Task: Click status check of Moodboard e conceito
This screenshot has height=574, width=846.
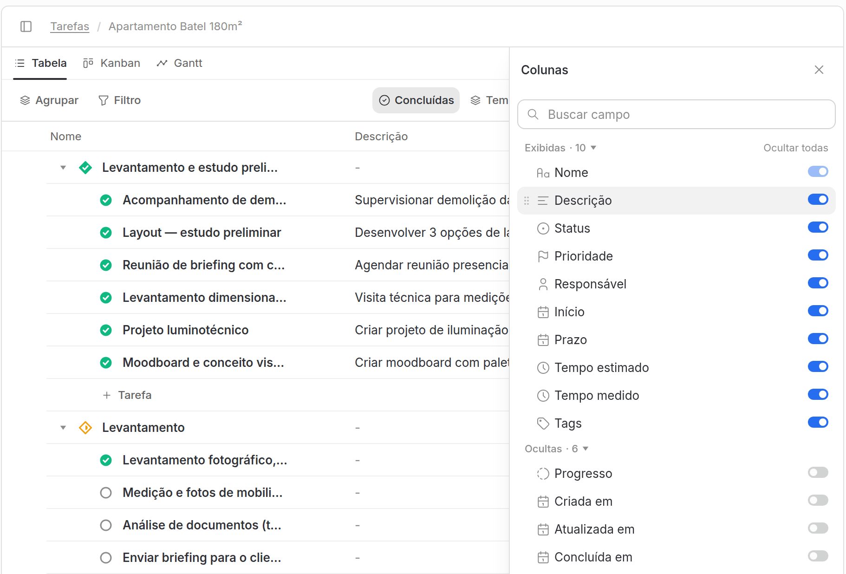Action: point(106,363)
